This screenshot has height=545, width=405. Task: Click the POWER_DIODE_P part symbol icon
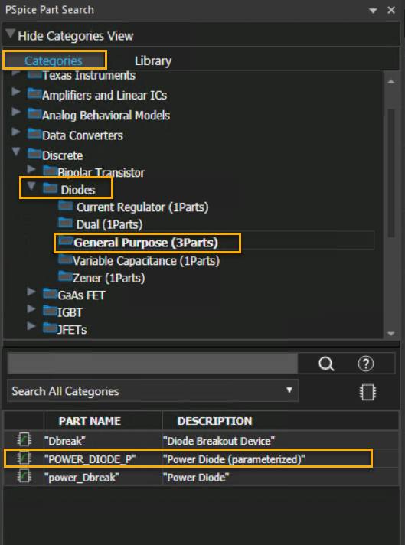[x=24, y=459]
